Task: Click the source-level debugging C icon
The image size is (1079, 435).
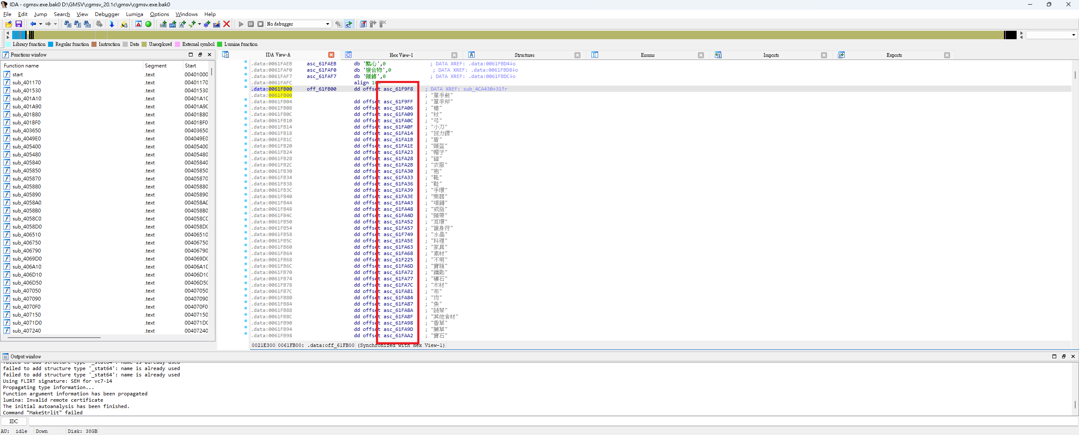Action: tap(338, 24)
